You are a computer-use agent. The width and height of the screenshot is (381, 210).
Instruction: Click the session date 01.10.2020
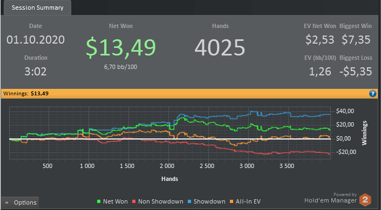tap(36, 40)
